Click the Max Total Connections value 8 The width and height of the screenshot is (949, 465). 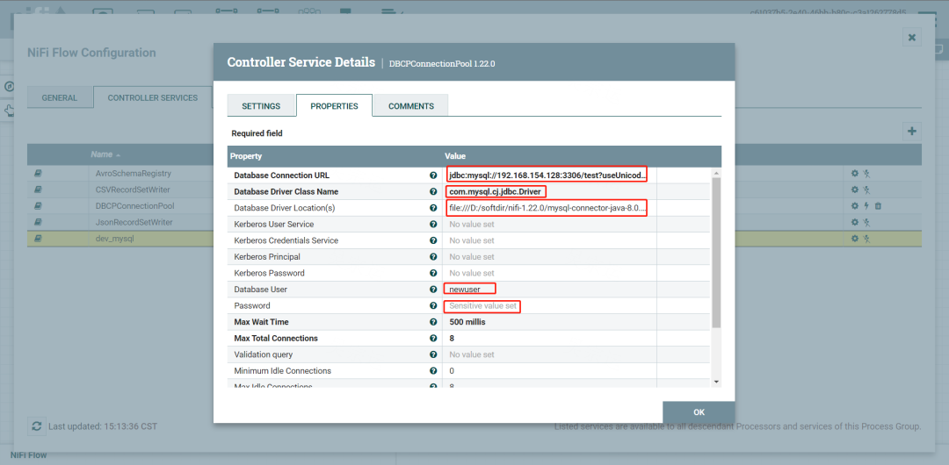(453, 339)
